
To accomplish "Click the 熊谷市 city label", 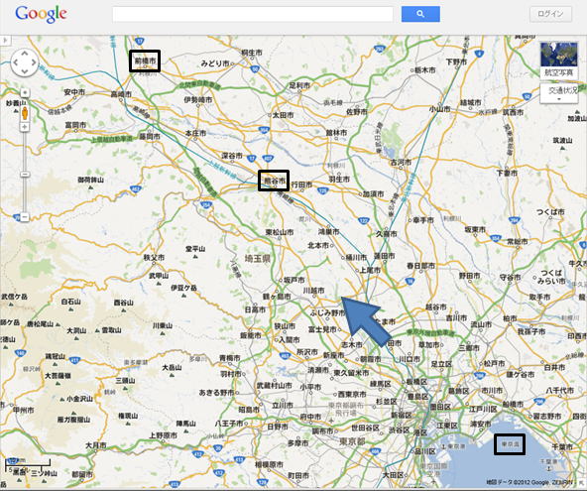I will (274, 181).
